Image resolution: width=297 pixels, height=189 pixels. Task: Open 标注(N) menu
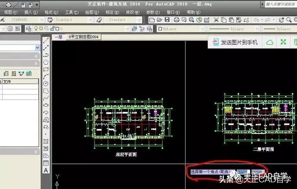[112, 12]
